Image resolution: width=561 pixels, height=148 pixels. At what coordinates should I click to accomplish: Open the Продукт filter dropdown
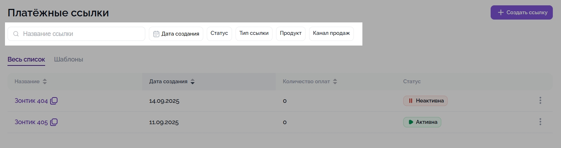point(291,33)
